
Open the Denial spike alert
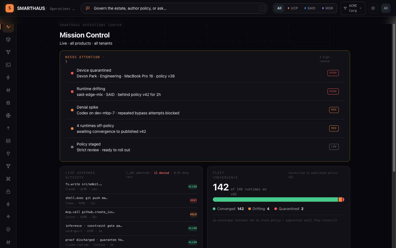[x=205, y=110]
